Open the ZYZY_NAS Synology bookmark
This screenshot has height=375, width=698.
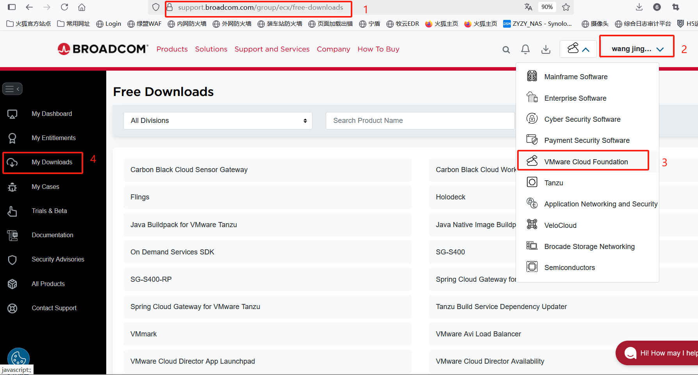[x=537, y=24]
